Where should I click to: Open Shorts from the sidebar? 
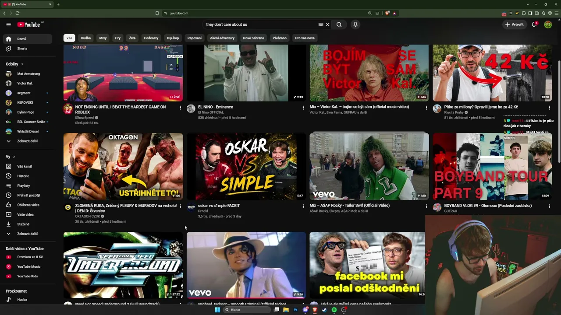[x=27, y=49]
